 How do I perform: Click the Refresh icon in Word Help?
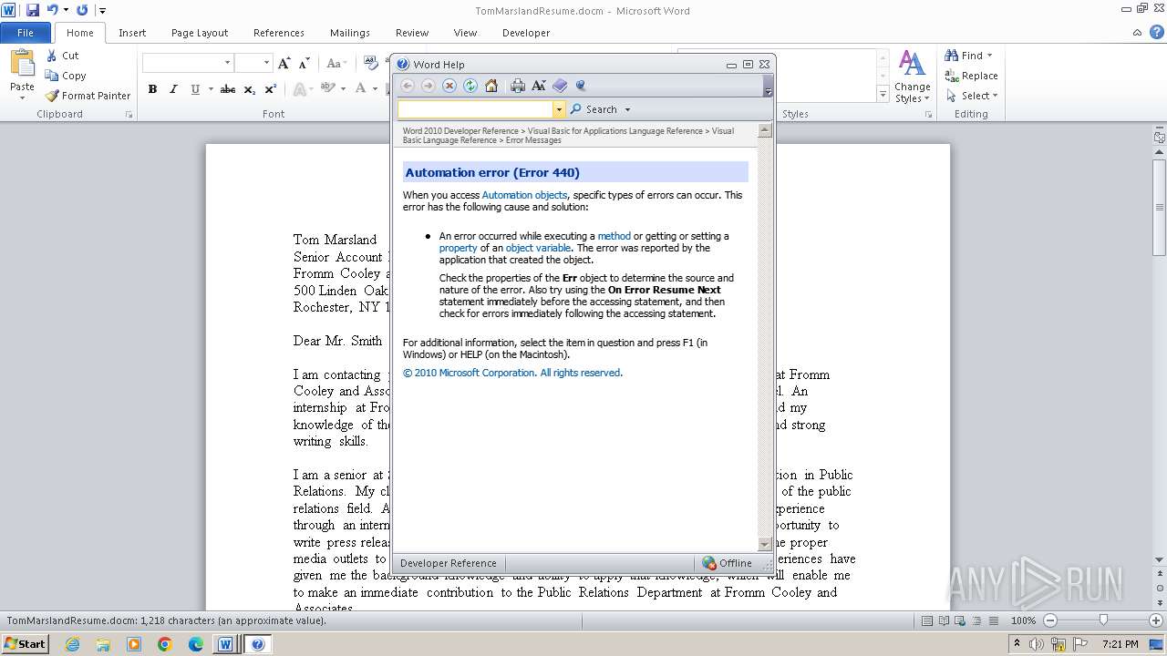[470, 86]
